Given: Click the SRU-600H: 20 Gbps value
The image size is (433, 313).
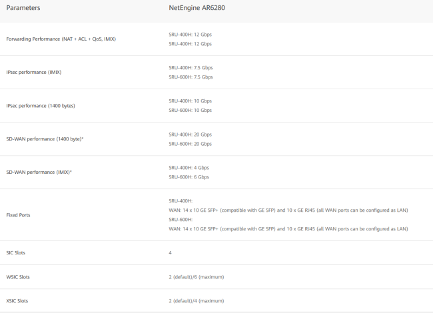Looking at the screenshot, I should pyautogui.click(x=190, y=144).
